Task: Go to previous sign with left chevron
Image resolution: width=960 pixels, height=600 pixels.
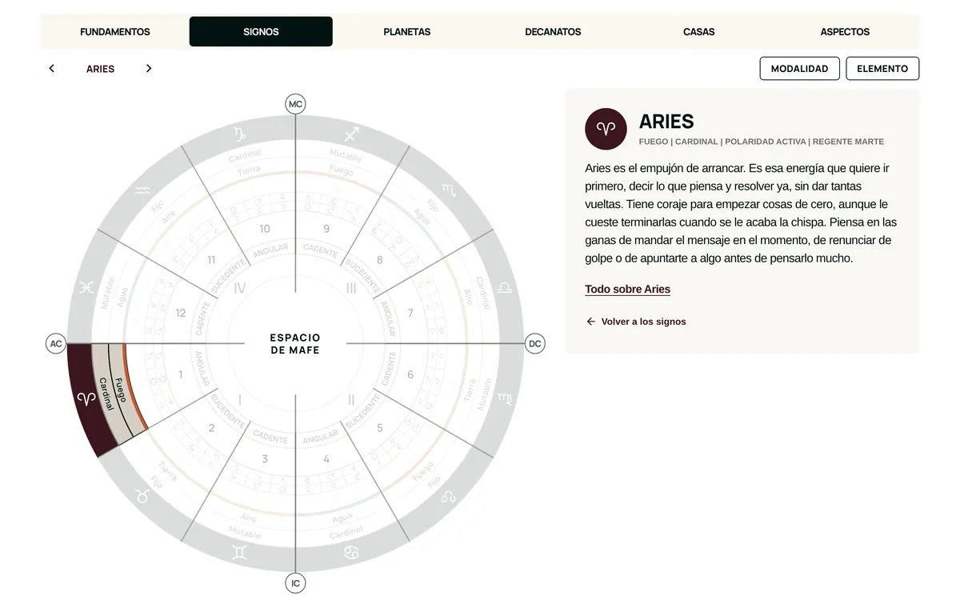Action: click(51, 69)
